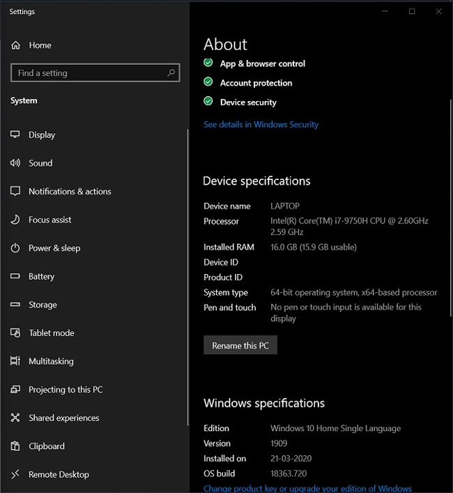The width and height of the screenshot is (453, 493).
Task: Click the Projecting to this PC icon
Action: [x=15, y=389]
